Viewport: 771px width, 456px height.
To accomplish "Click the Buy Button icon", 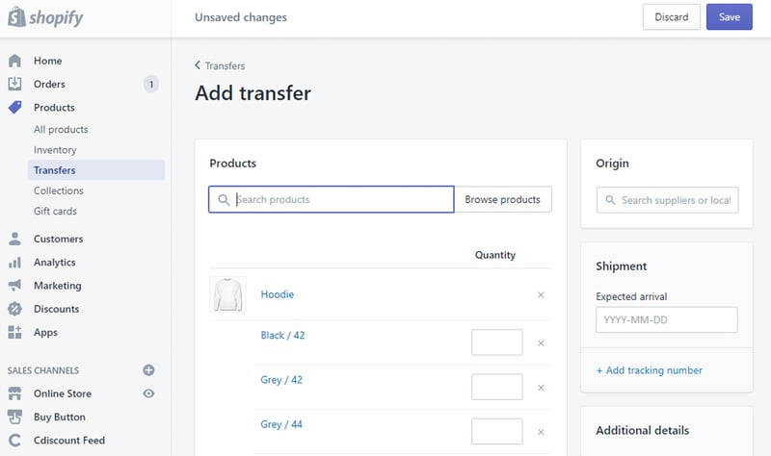I will click(14, 417).
